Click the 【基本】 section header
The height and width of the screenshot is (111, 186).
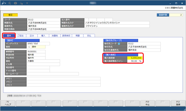[22, 40]
